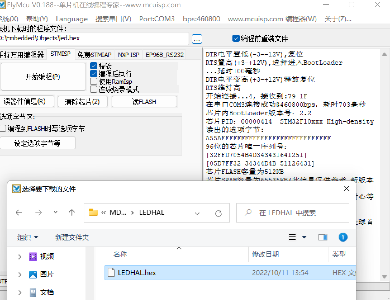390x300 pixels.
Task: Switch to 免费STMIAP tab
Action: coord(94,55)
